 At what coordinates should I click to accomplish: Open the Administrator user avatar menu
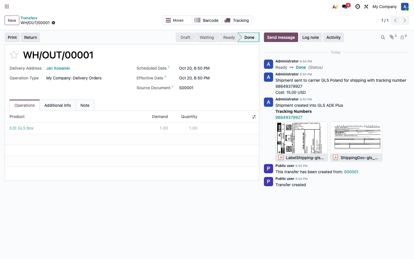(405, 7)
